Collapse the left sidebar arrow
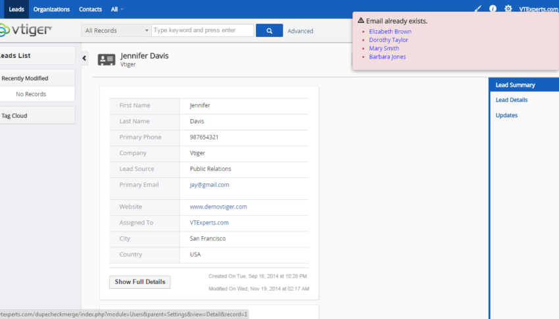This screenshot has height=319, width=559. click(x=84, y=58)
